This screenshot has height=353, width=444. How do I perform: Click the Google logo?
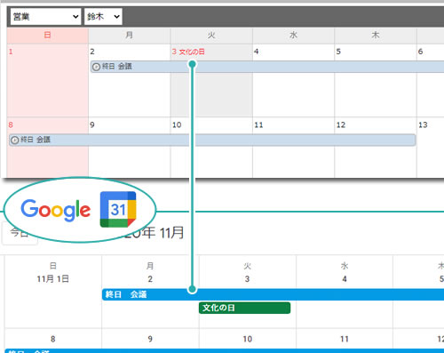click(55, 210)
